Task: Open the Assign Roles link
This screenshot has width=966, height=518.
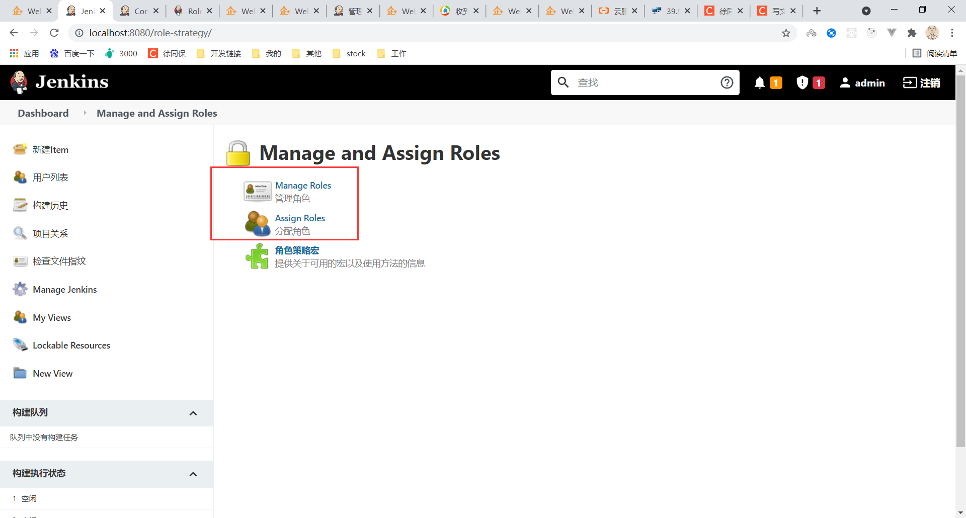Action: coord(300,218)
